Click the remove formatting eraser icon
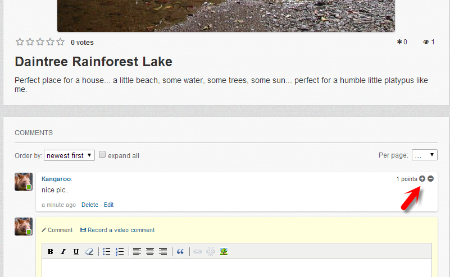Screen dimensions: 450x277 pos(89,252)
